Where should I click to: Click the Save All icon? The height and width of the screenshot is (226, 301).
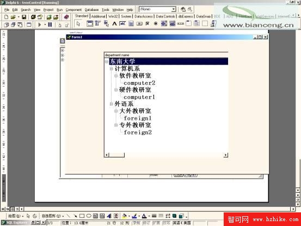coord(33,17)
